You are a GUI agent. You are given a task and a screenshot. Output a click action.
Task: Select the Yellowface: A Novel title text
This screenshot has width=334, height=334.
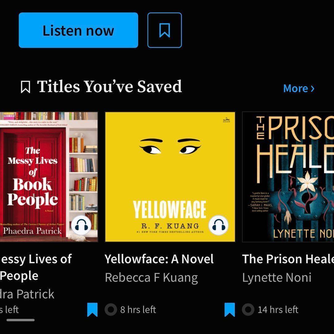click(159, 259)
